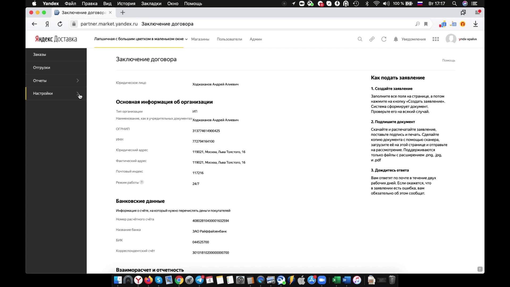
Task: Open the browser downloads arrow icon
Action: 475,24
